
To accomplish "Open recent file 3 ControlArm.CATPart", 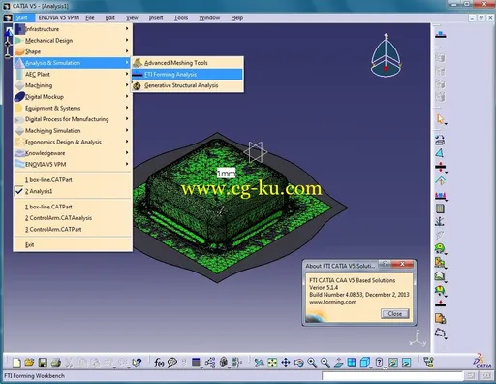I will (x=73, y=229).
